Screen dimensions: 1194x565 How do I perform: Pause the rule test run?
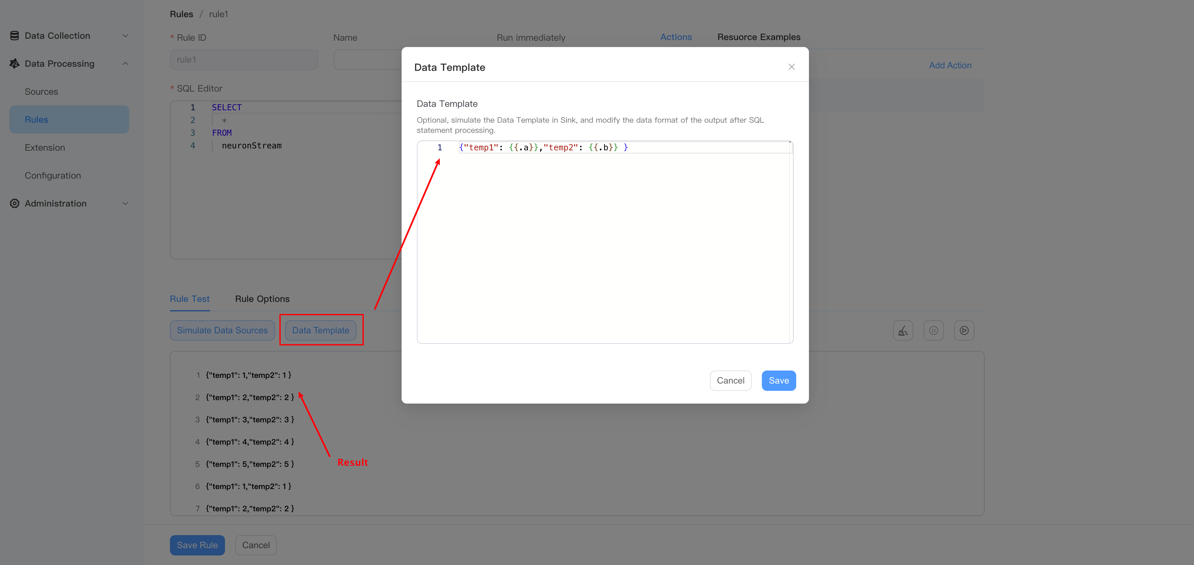click(x=933, y=330)
